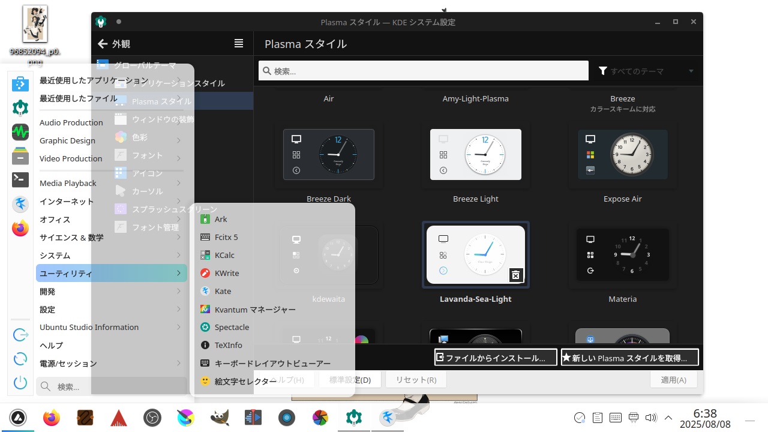Select the Breeze Light theme thumbnail
This screenshot has height=432, width=768.
[x=476, y=154]
